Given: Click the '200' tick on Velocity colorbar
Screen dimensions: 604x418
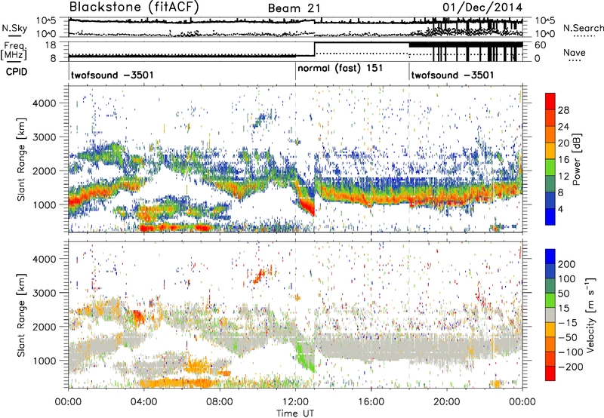Looking at the screenshot, I should pos(566,264).
